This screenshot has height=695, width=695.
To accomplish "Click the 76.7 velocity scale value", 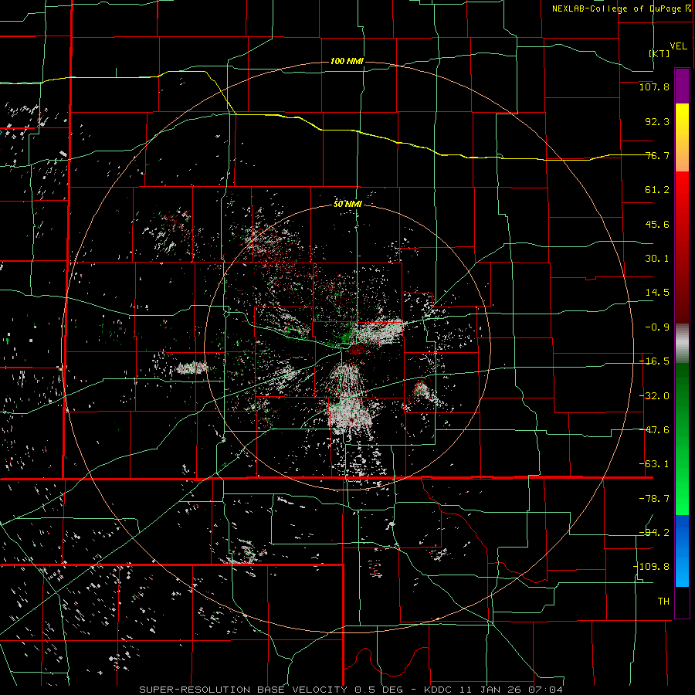I will [x=657, y=155].
